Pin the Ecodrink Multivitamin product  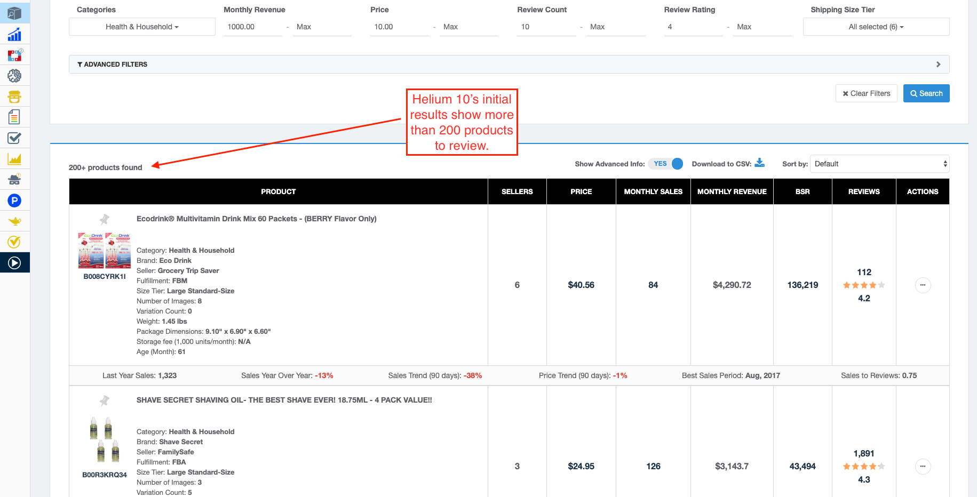[105, 219]
